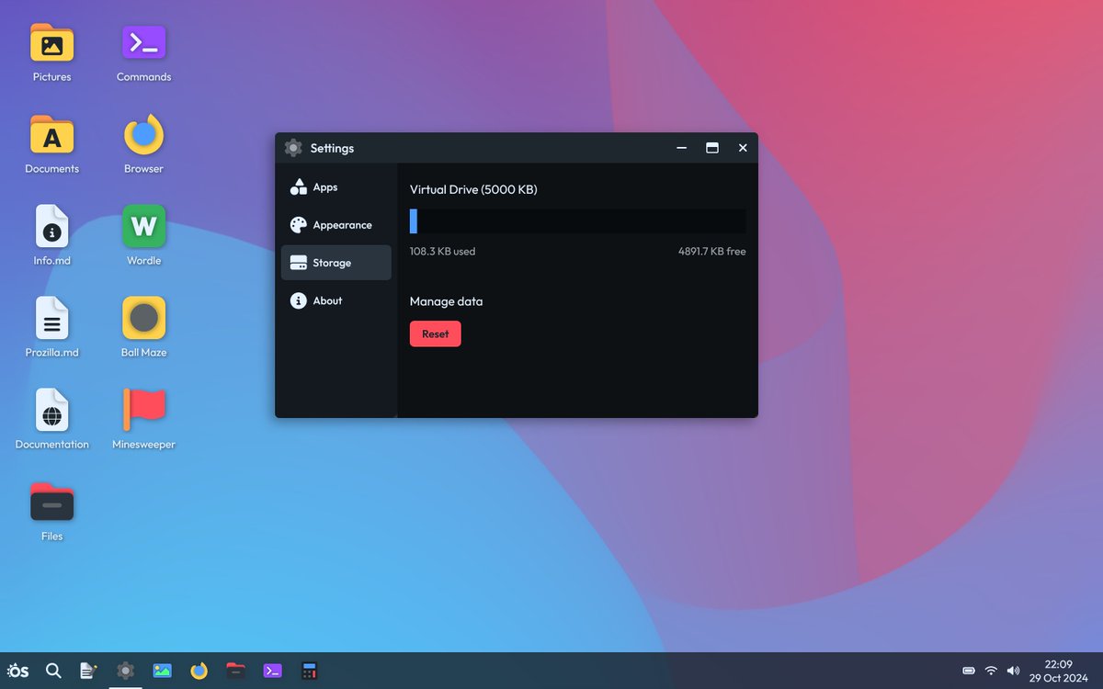
Task: Open the Files desktop icon
Action: [x=51, y=503]
